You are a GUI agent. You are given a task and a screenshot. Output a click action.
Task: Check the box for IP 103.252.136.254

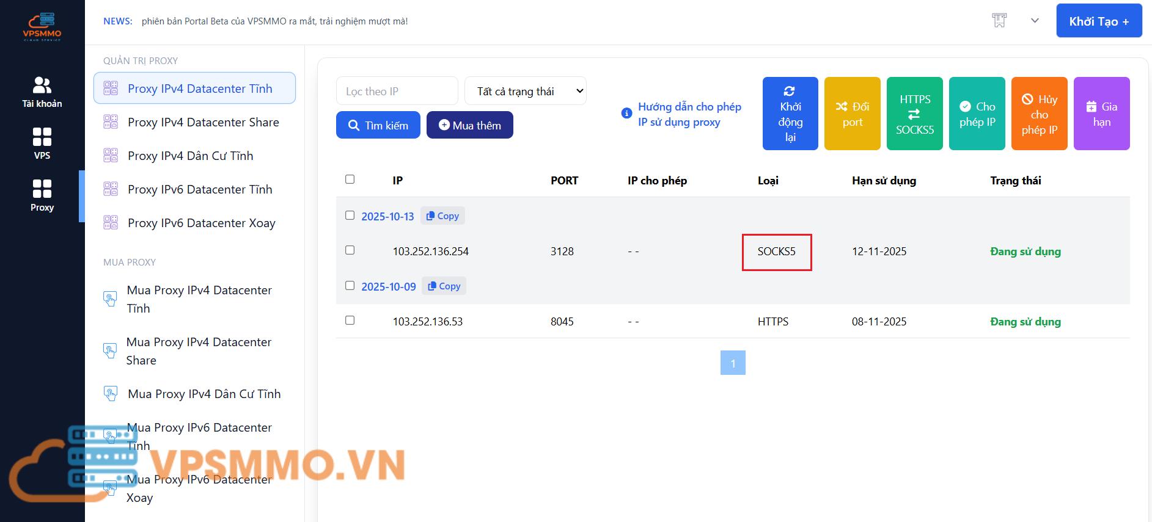click(350, 250)
